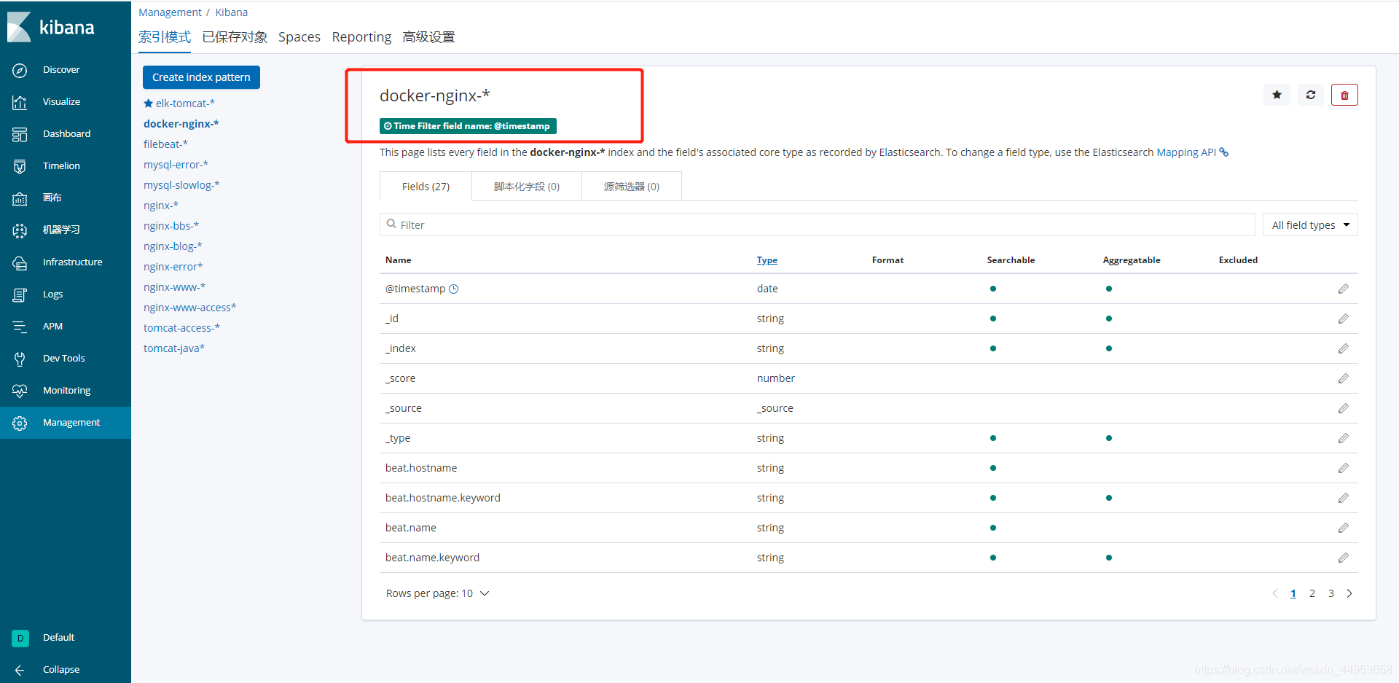Viewport: 1399px width, 683px height.
Task: Select the mysql-slowlog-* index pattern
Action: click(x=181, y=185)
